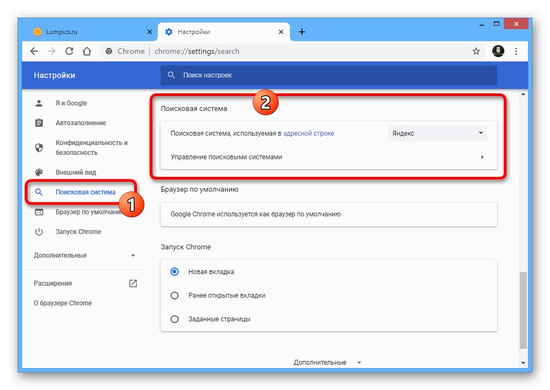Click the Chrome site info icon

click(x=109, y=52)
